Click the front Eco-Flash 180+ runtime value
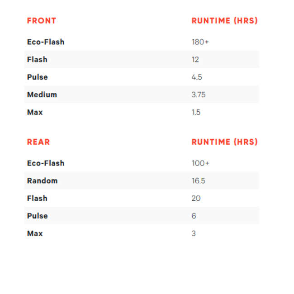The height and width of the screenshot is (294, 294). tap(200, 42)
